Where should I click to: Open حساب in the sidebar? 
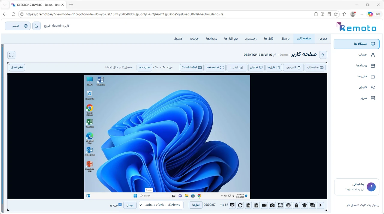click(x=356, y=55)
